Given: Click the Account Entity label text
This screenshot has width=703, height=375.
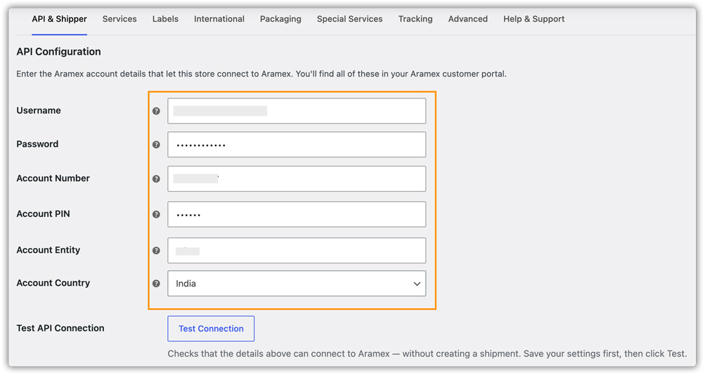Looking at the screenshot, I should 49,250.
